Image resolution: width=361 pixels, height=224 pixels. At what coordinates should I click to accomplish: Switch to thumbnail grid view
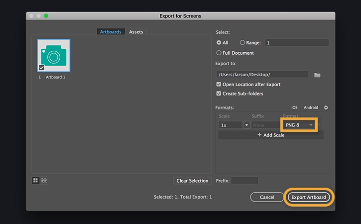tap(36, 180)
